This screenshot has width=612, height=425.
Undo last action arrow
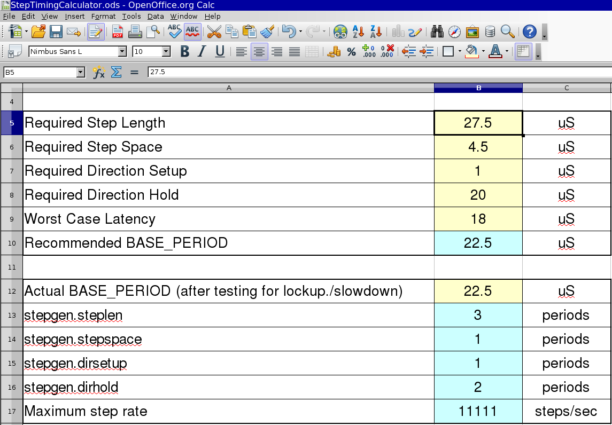tap(289, 32)
